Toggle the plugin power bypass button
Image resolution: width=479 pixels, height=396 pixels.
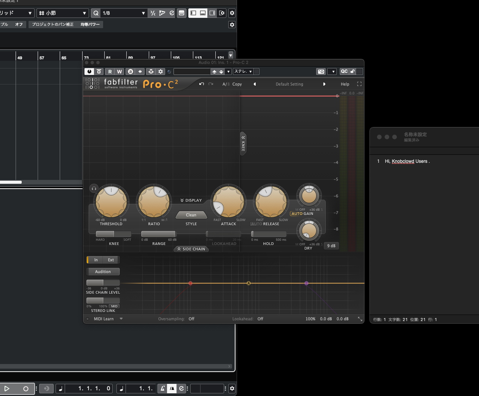tap(89, 72)
